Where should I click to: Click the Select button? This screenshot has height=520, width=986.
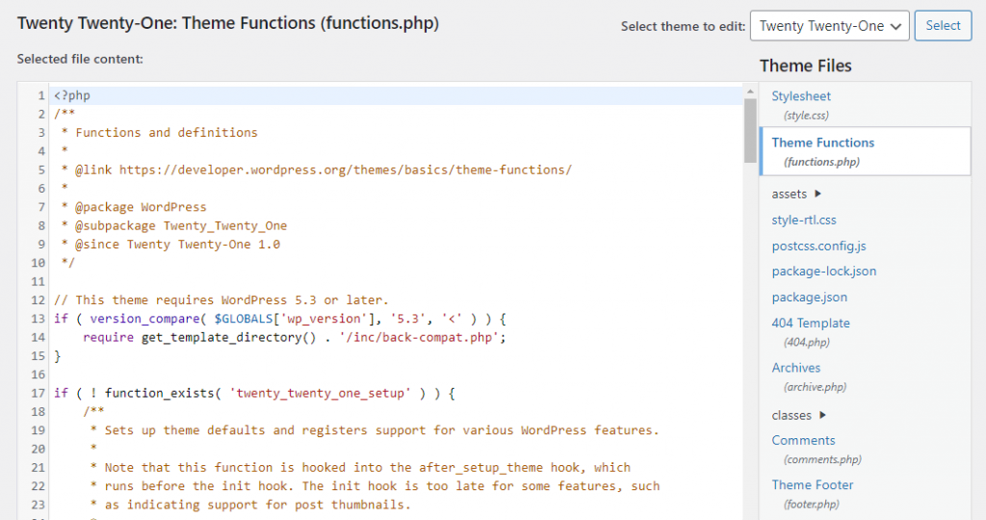[x=943, y=26]
